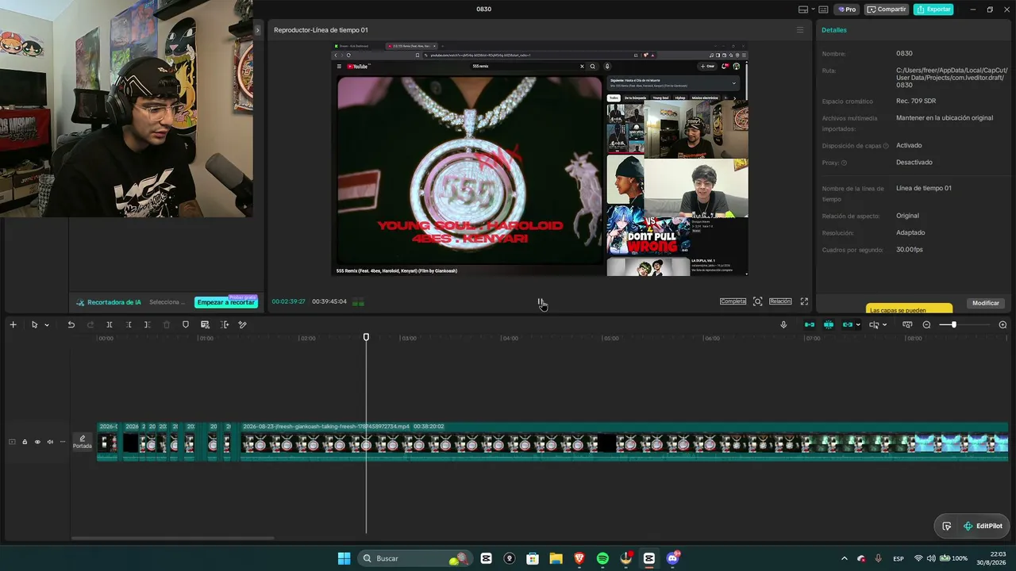Image resolution: width=1016 pixels, height=571 pixels.
Task: Click the Completa quality button
Action: [x=733, y=301]
